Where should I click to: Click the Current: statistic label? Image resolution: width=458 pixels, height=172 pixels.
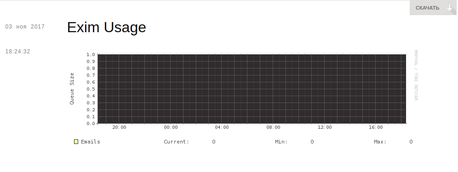tap(177, 142)
